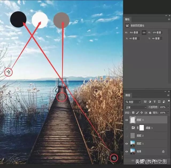Screen dimensions: 171x168
Task: Click the pixel layer filter icon
Action: pyautogui.click(x=145, y=102)
